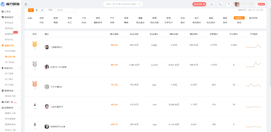
Task: Click the search magnifier icon
Action: click(x=139, y=4)
